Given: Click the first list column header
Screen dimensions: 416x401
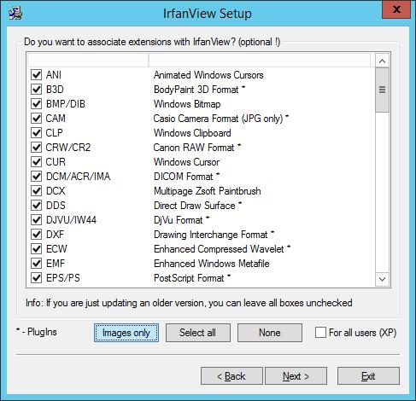Looking at the screenshot, I should pyautogui.click(x=88, y=61).
